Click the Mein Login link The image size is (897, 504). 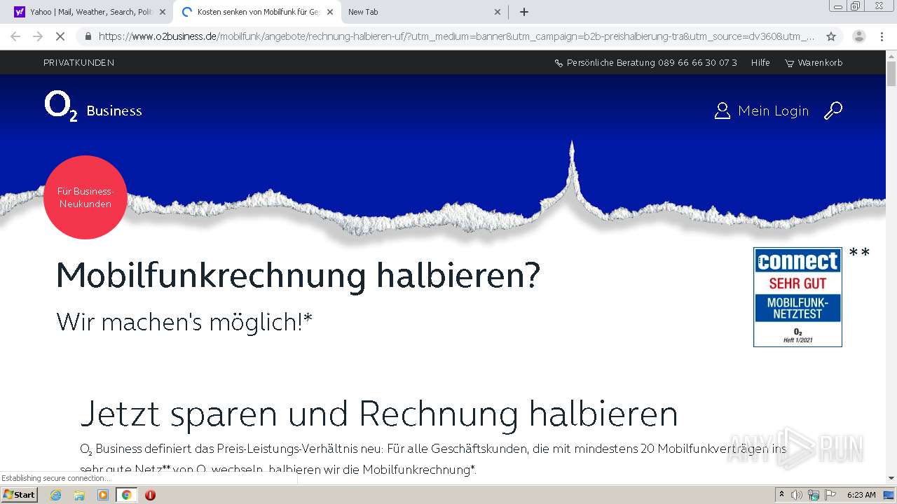(773, 111)
